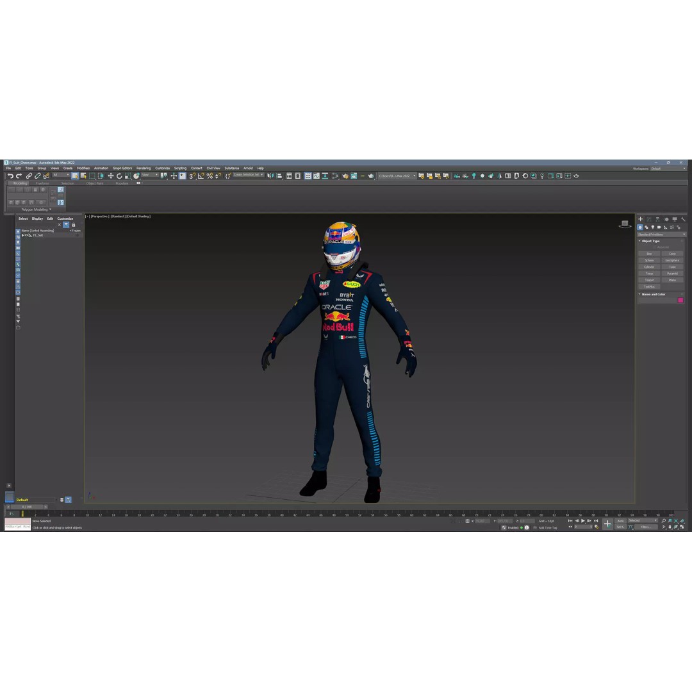The width and height of the screenshot is (692, 692).
Task: Open the Create Selection Set dropdown
Action: click(249, 175)
